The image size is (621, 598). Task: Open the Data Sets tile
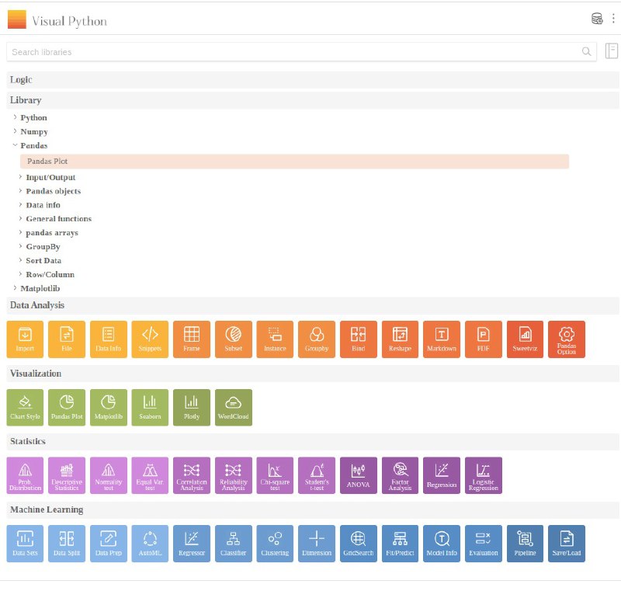25,544
